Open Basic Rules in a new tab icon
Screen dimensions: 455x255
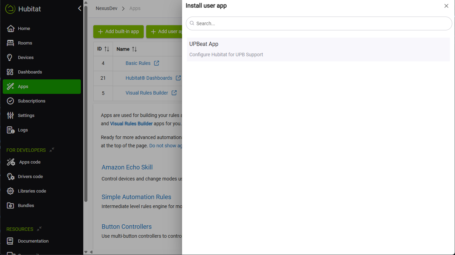click(157, 63)
